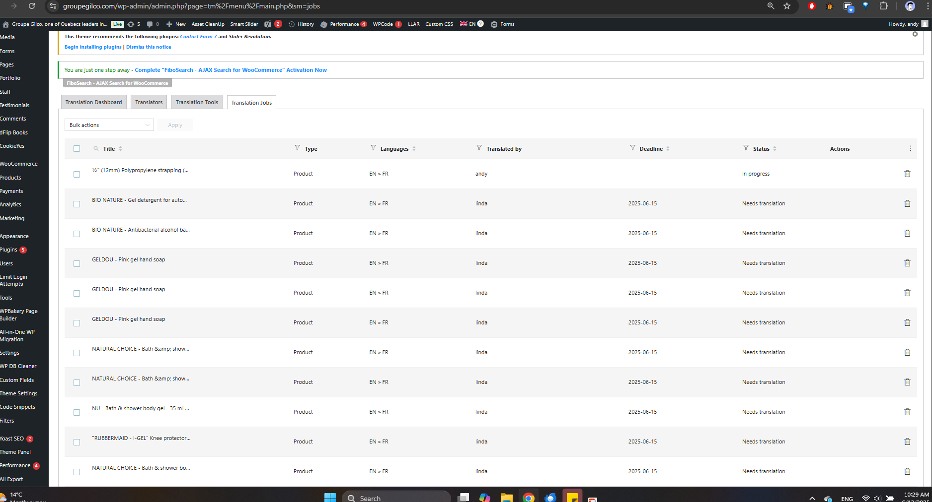Check the BIO NATURE Antibacterial alcohol checkbox

[77, 234]
